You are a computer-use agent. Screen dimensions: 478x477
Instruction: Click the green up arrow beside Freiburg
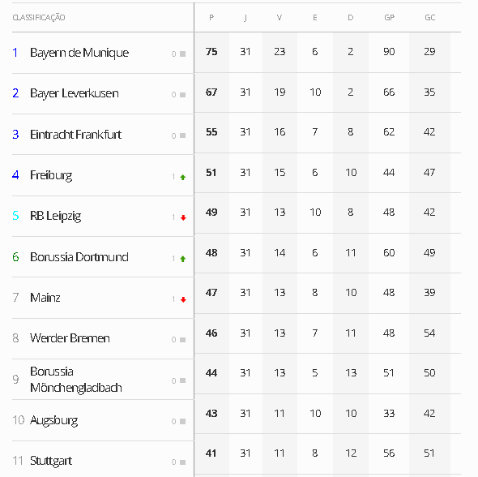pos(183,177)
